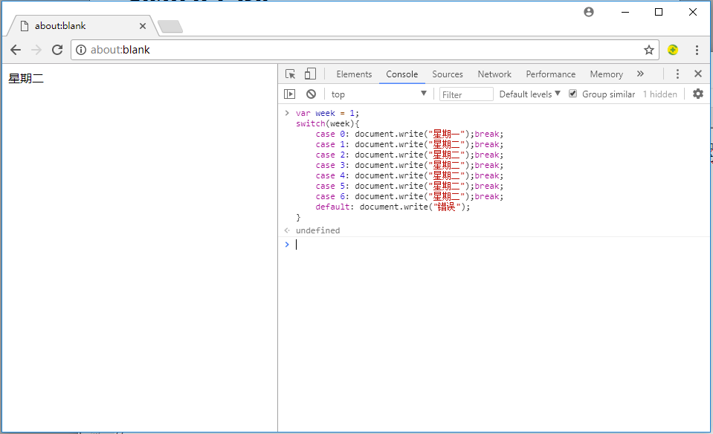
Task: Select the inspect element picker icon
Action: (291, 74)
